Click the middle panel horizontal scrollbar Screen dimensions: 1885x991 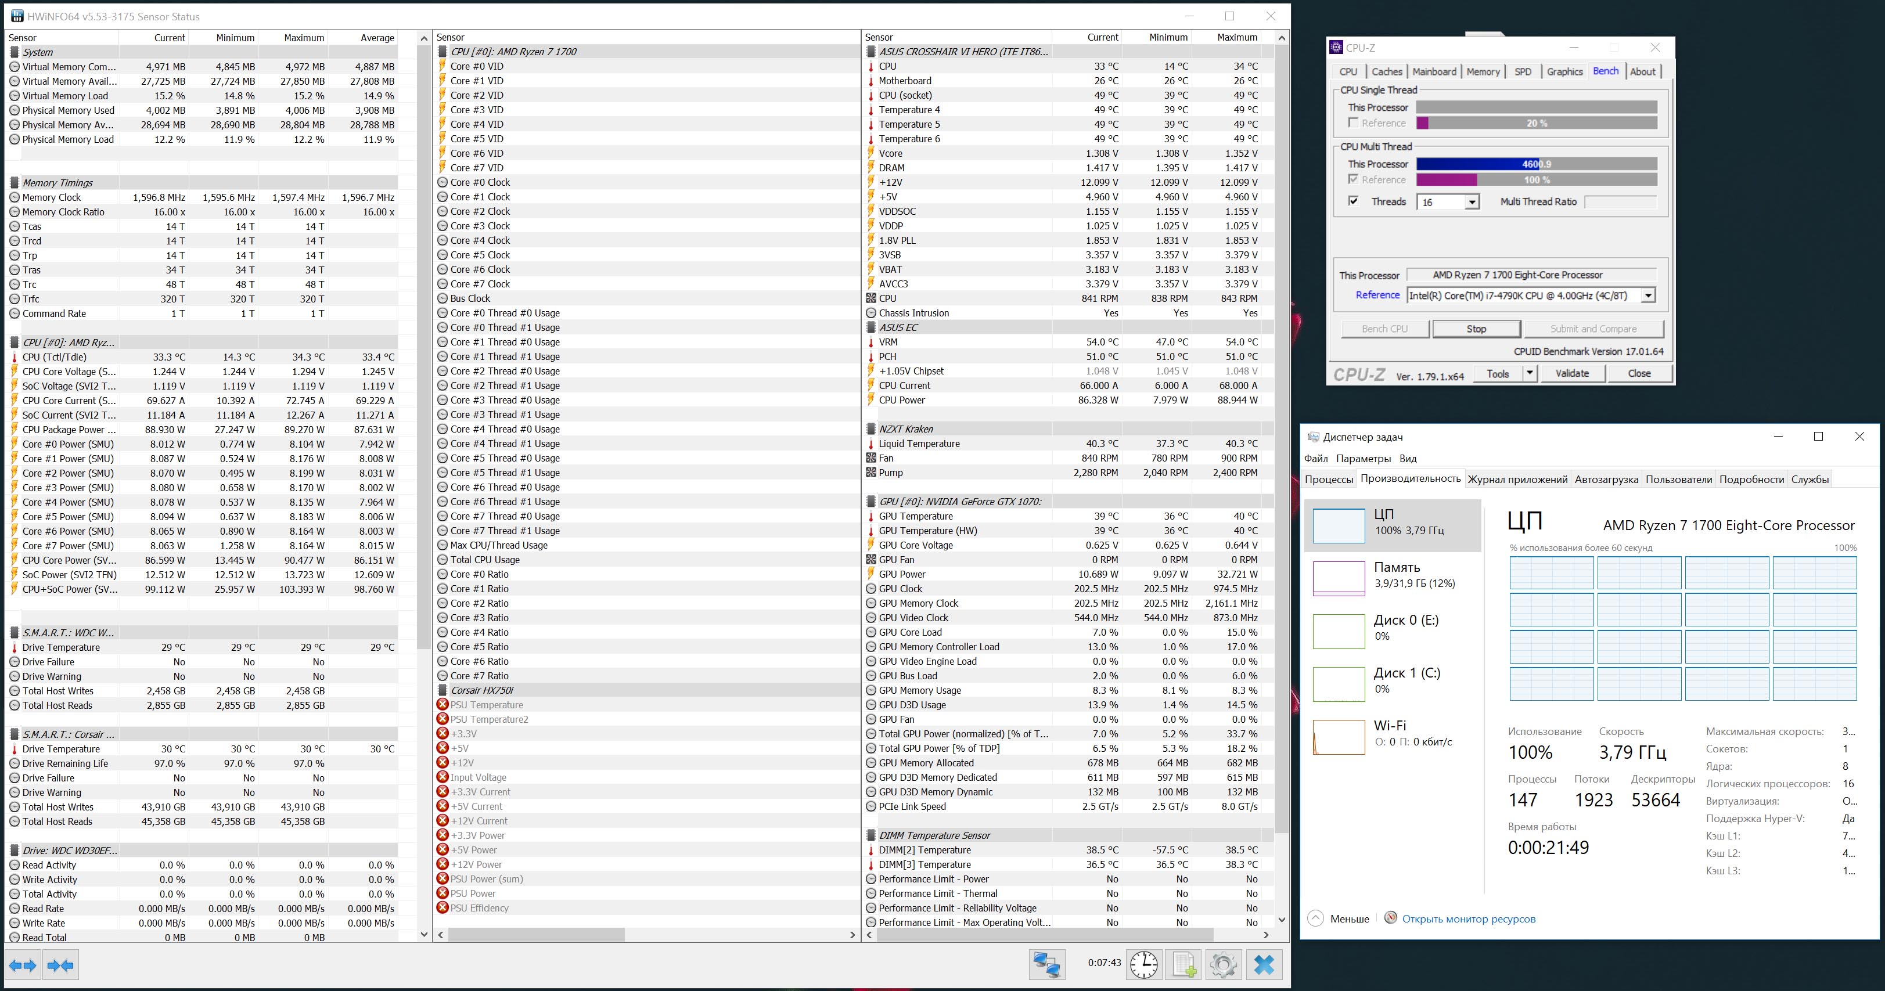coord(537,935)
